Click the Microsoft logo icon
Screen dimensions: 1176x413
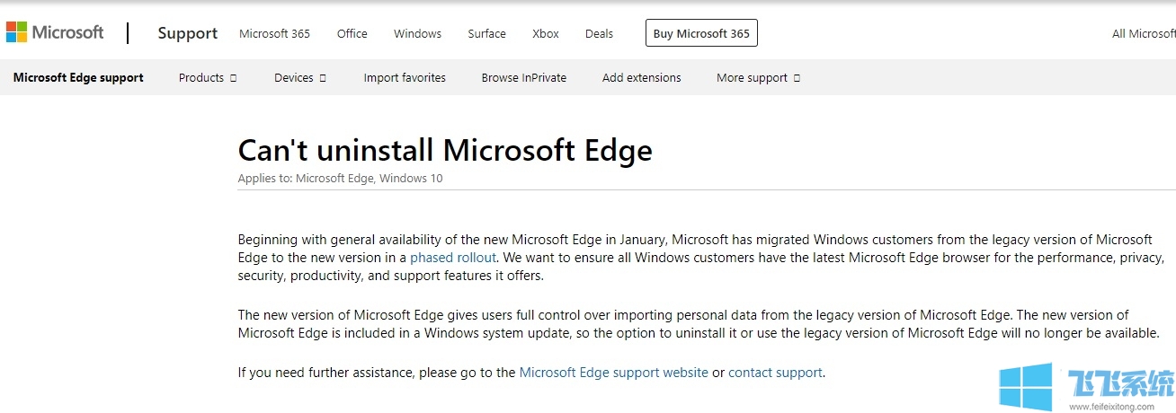click(16, 33)
